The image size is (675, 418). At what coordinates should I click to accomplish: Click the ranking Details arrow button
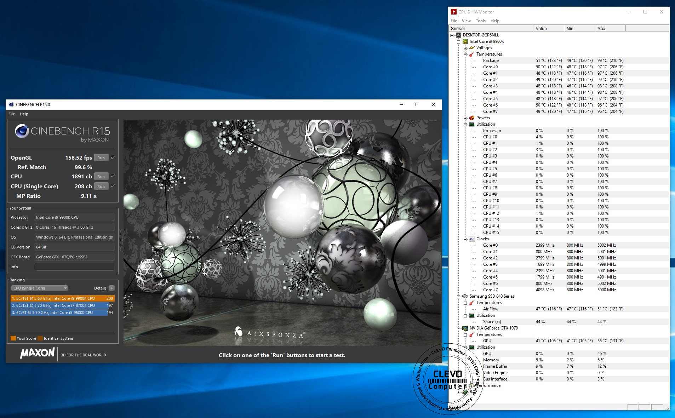(x=112, y=288)
